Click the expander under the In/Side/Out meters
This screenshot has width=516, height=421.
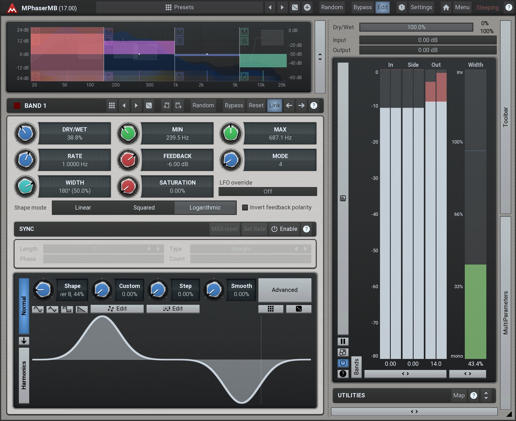click(x=405, y=374)
